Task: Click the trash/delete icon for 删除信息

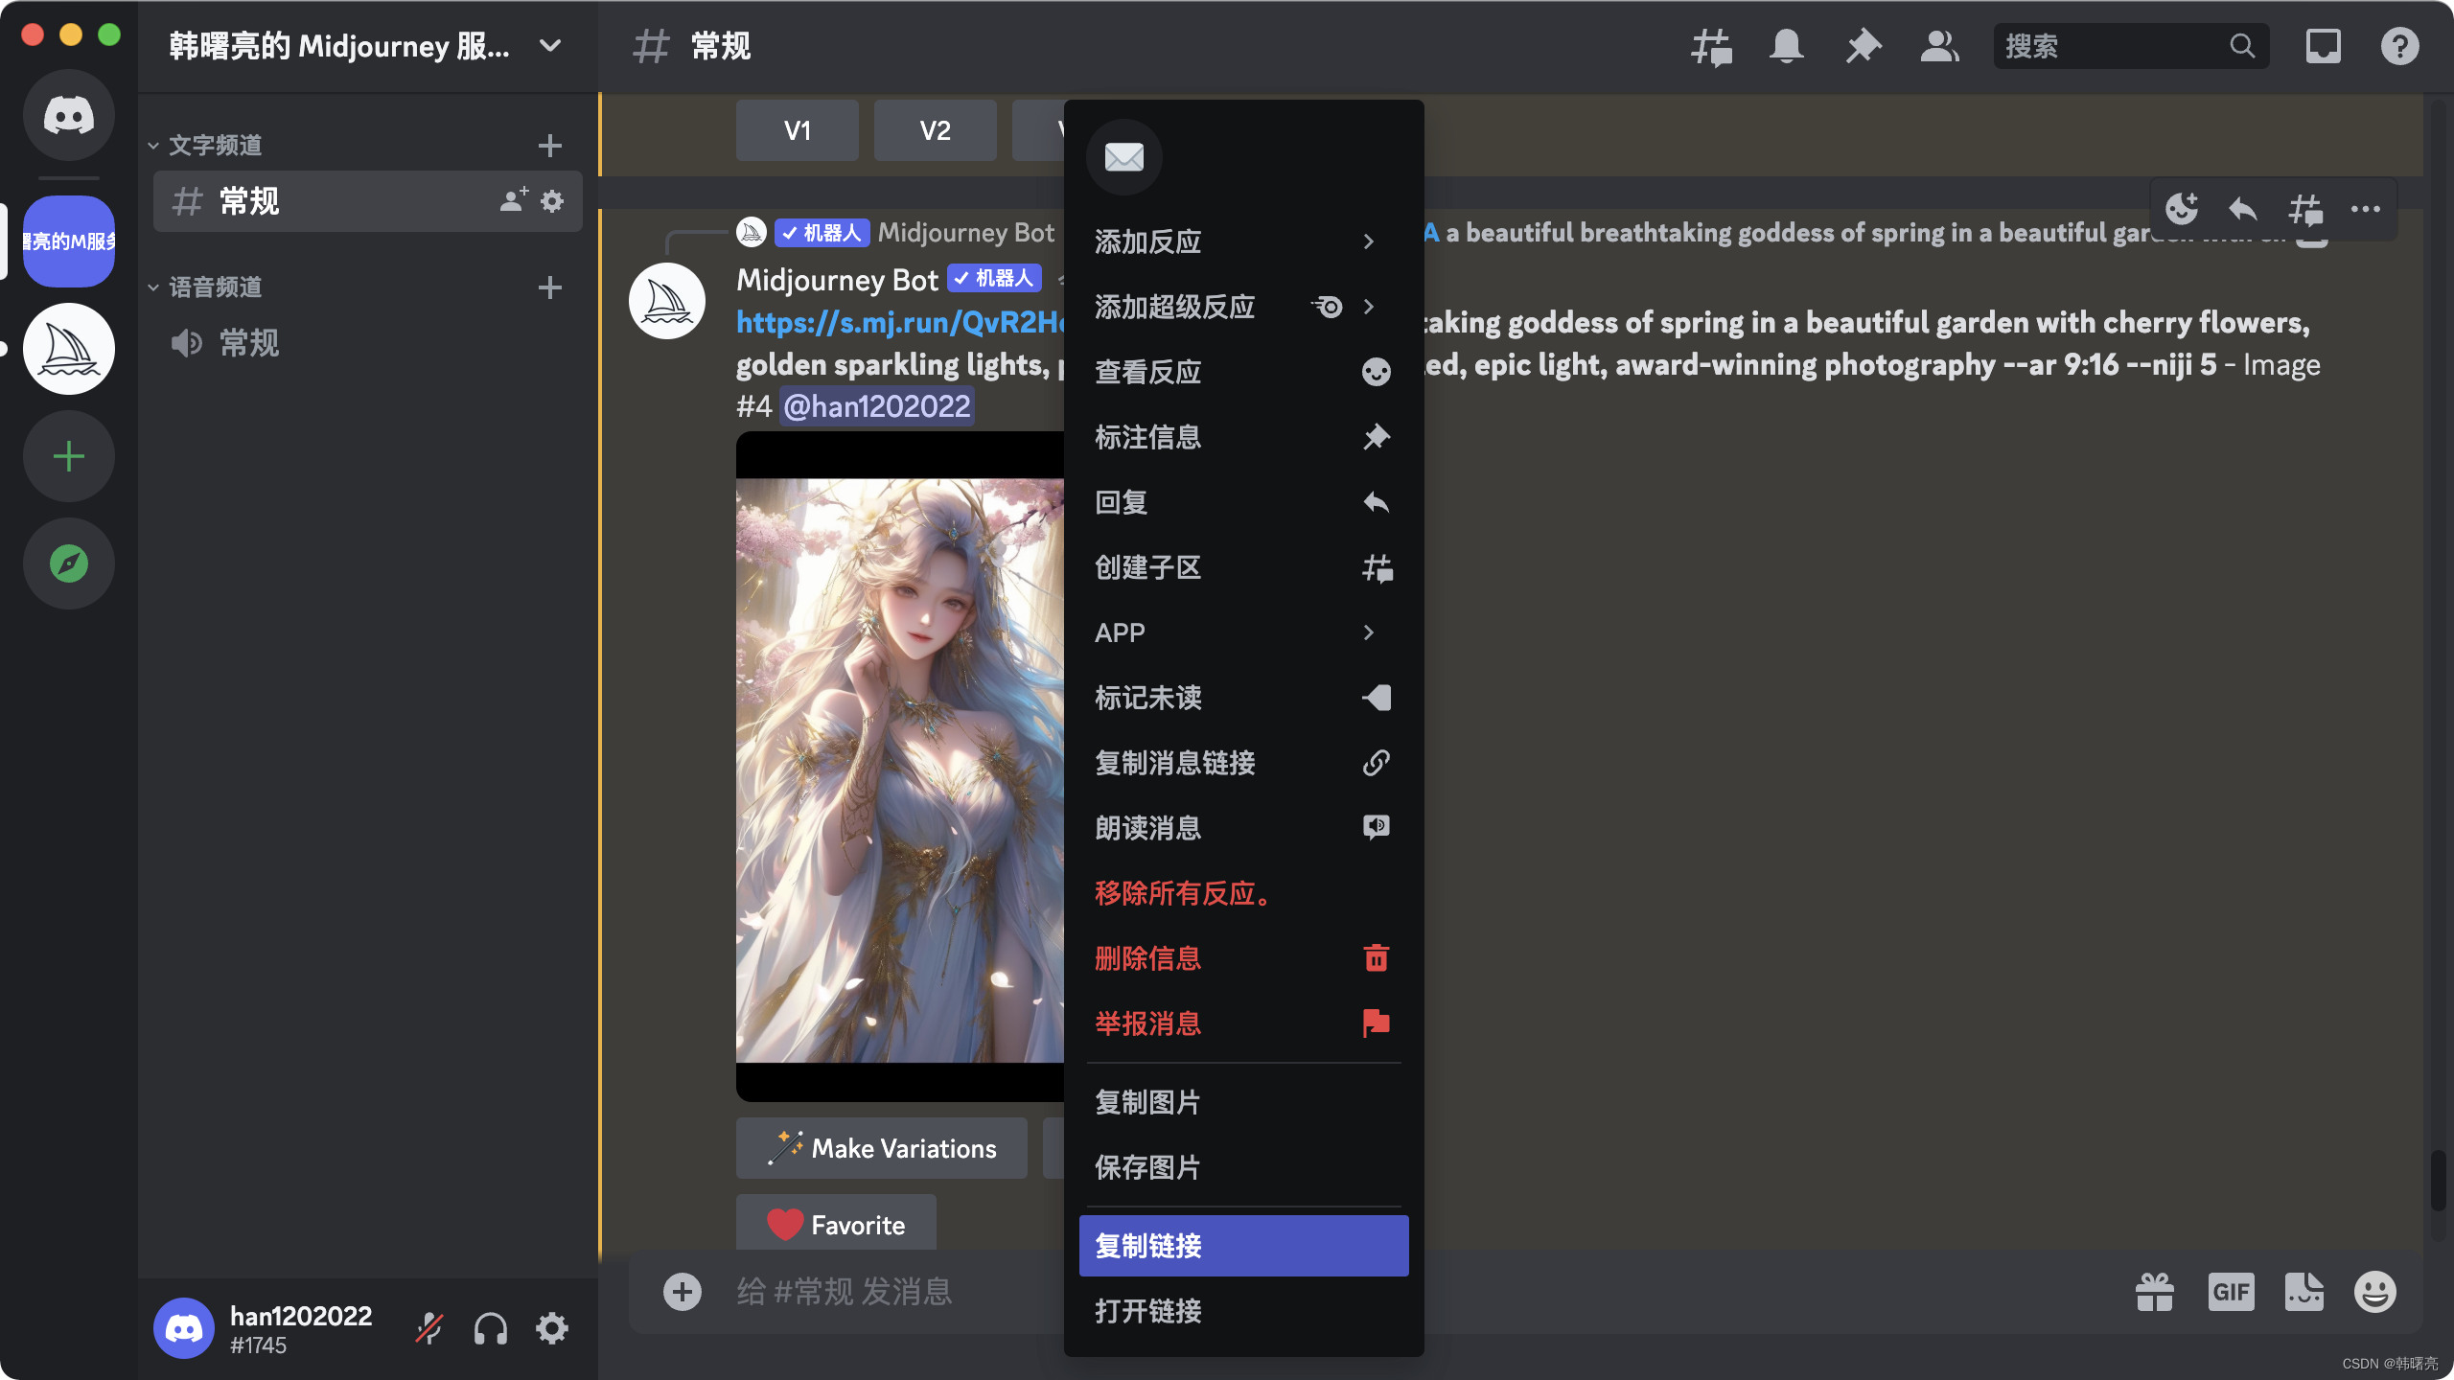Action: [1377, 958]
